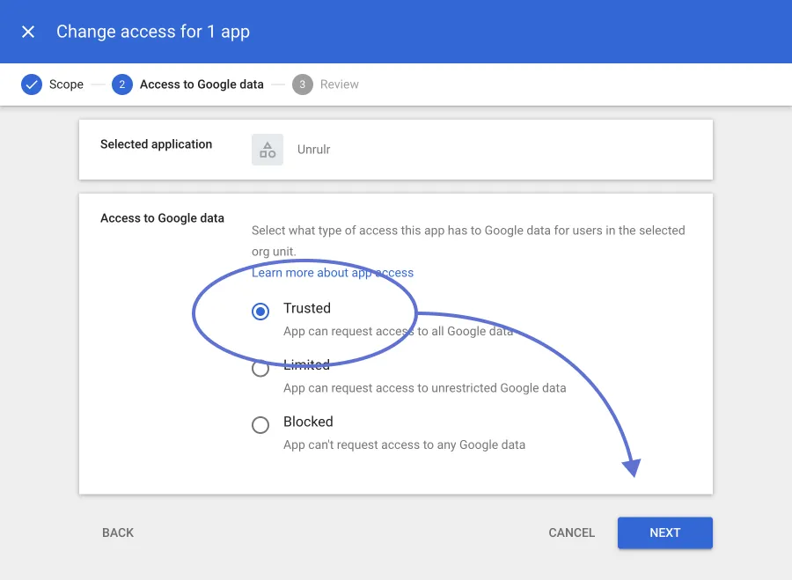Proceed by clicking the NEXT button
The image size is (792, 580).
point(664,532)
